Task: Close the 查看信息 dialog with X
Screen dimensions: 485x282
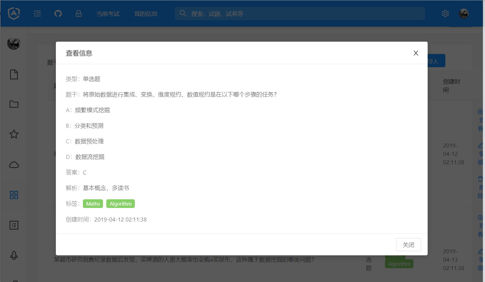Action: [416, 53]
